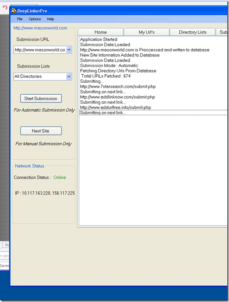Screen dimensions: 229x302
Task: Select the All Directories combo box
Action: (x=43, y=76)
